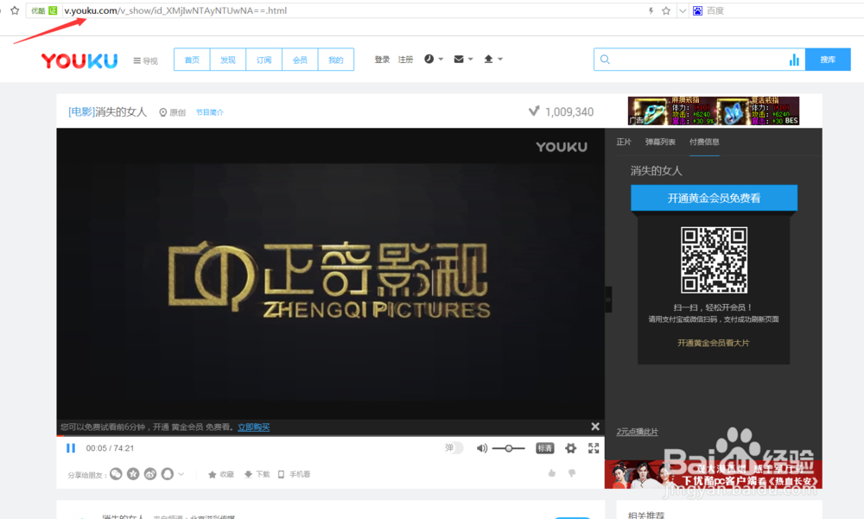The width and height of the screenshot is (864, 519).
Task: Switch to 正片 tab
Action: pos(624,142)
